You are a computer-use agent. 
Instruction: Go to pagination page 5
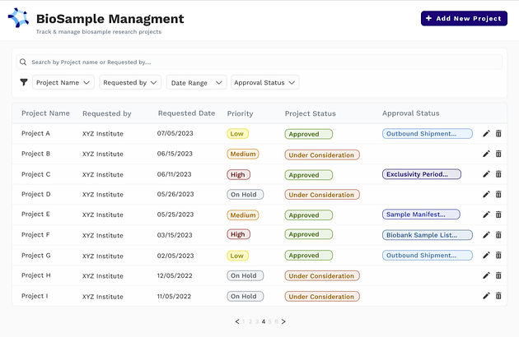[270, 321]
